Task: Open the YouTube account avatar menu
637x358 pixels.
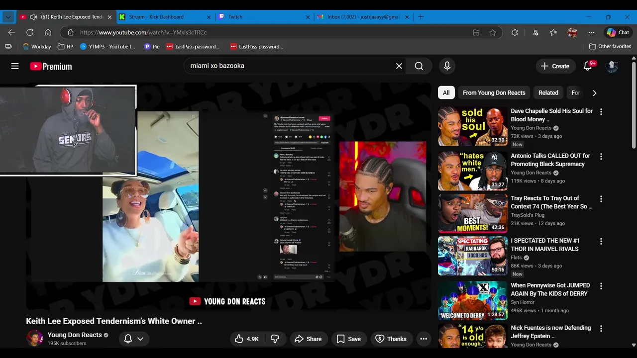Action: pos(612,66)
